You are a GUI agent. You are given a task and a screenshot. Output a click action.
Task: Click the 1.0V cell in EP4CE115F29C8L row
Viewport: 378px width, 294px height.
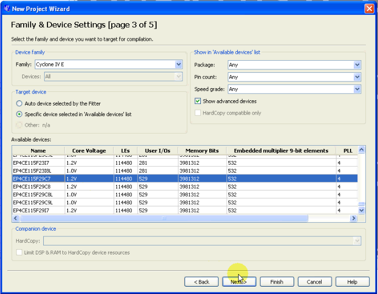pos(89,195)
